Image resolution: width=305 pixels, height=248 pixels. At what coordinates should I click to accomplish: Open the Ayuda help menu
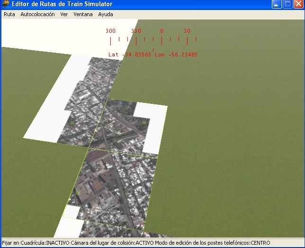105,14
